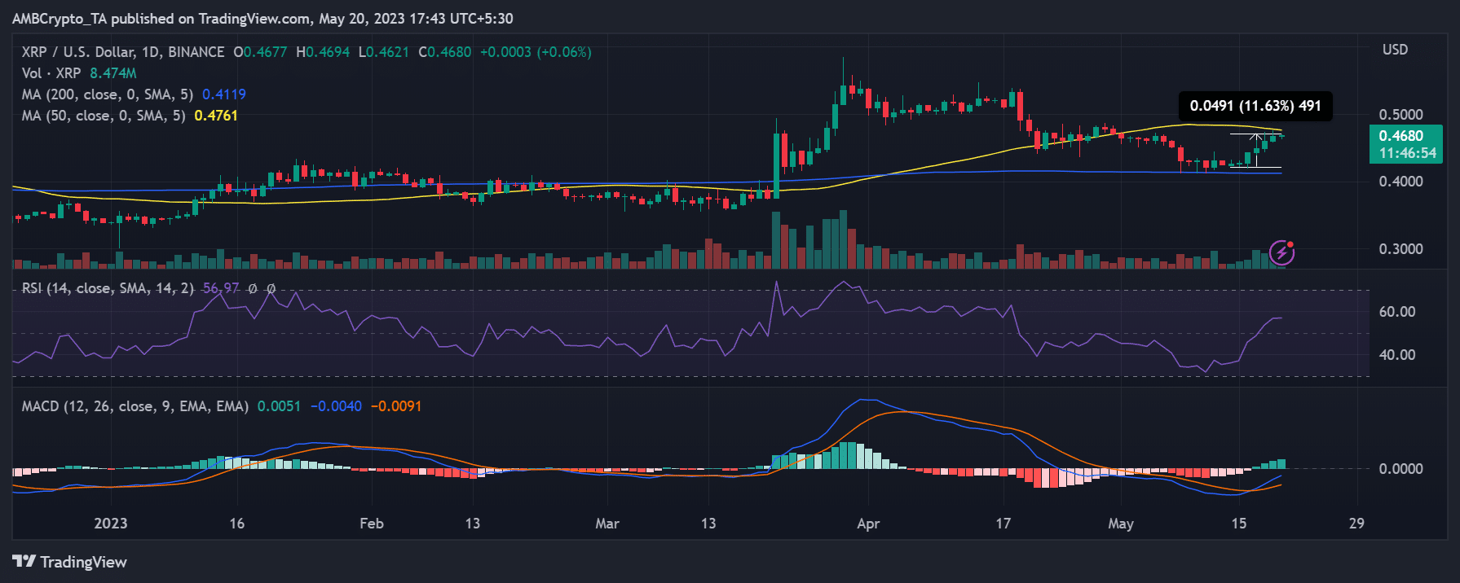Click the +0.0003 (+0.06%) change readout
The height and width of the screenshot is (583, 1460).
click(x=536, y=52)
